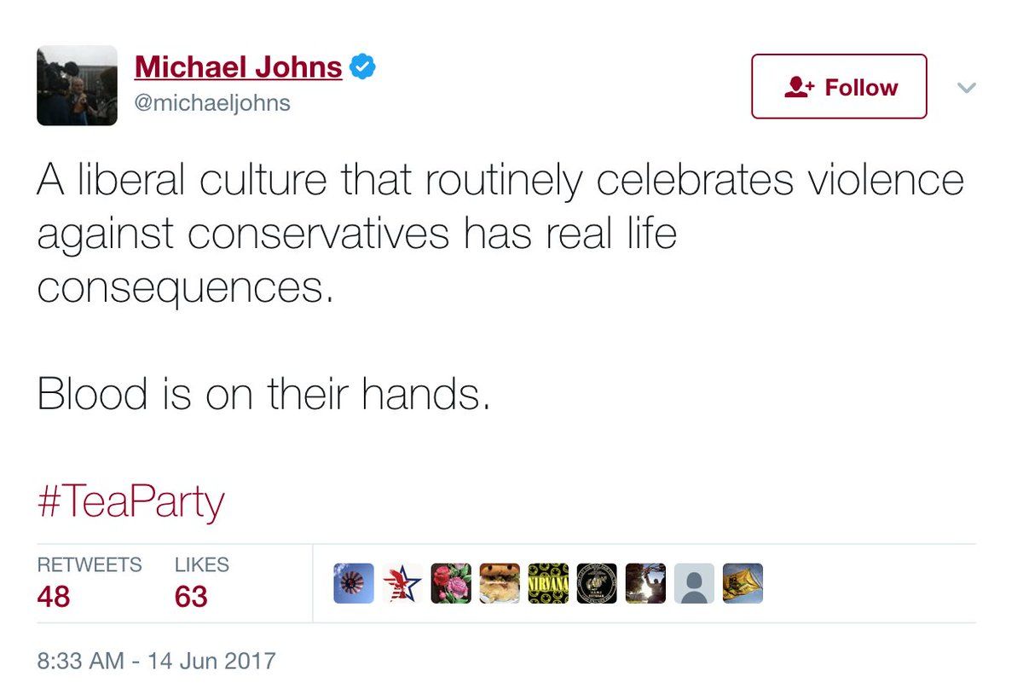The image size is (1023, 694).
Task: Open the 8:33 AM - 14 Jun 2017 timestamp
Action: [156, 660]
